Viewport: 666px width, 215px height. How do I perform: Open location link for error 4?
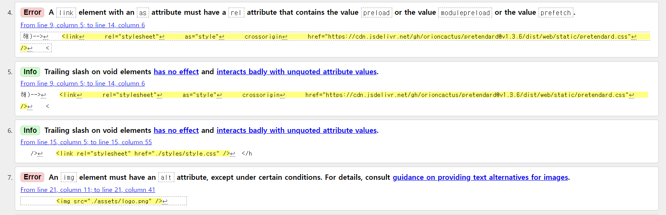tap(82, 25)
